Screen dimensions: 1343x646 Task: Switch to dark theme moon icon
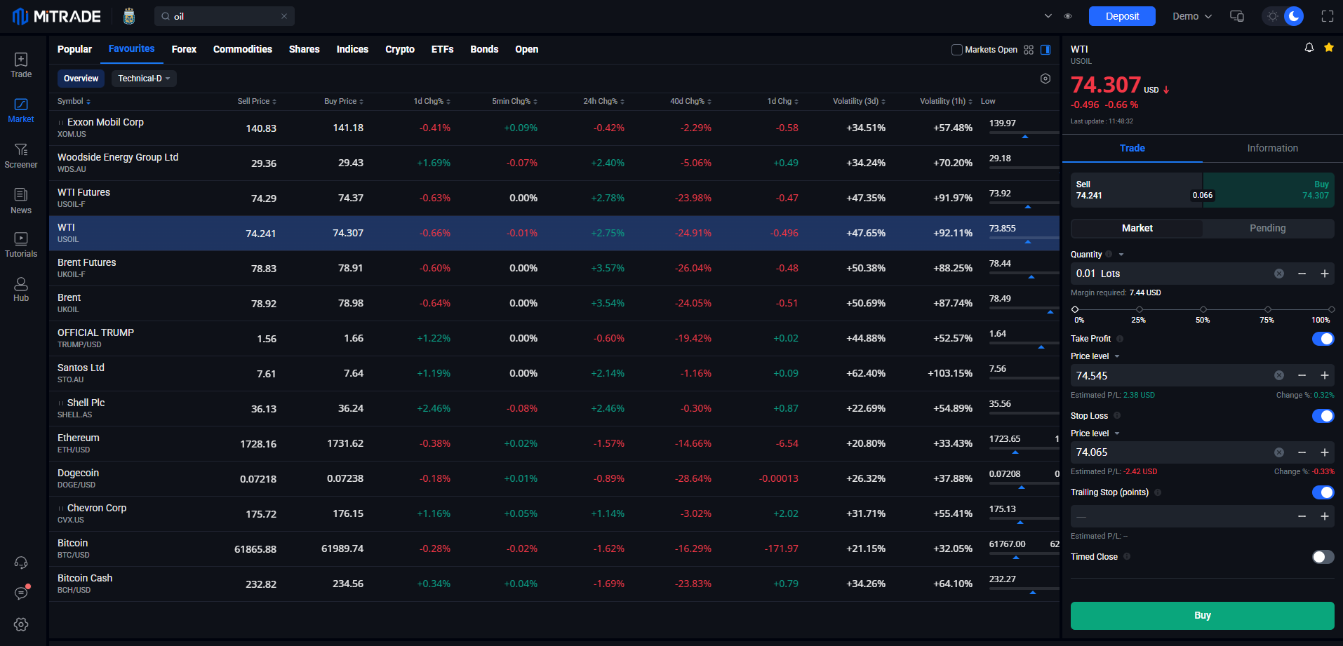coord(1294,16)
